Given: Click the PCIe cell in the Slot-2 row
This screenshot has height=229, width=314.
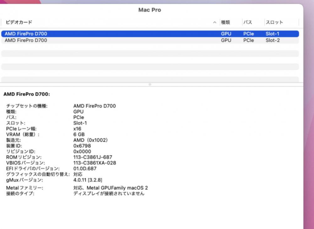Looking at the screenshot, I should pyautogui.click(x=248, y=40).
